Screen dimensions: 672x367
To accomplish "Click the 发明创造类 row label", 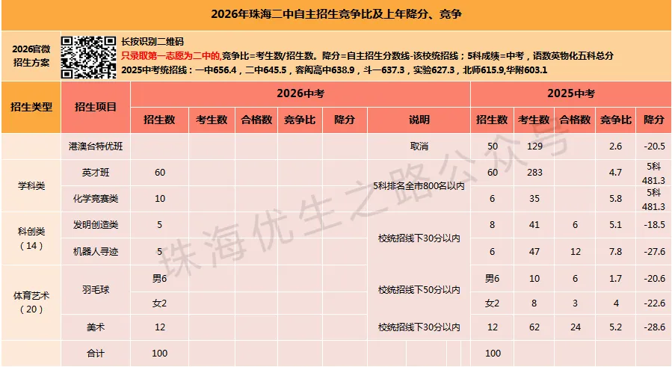I will point(96,225).
